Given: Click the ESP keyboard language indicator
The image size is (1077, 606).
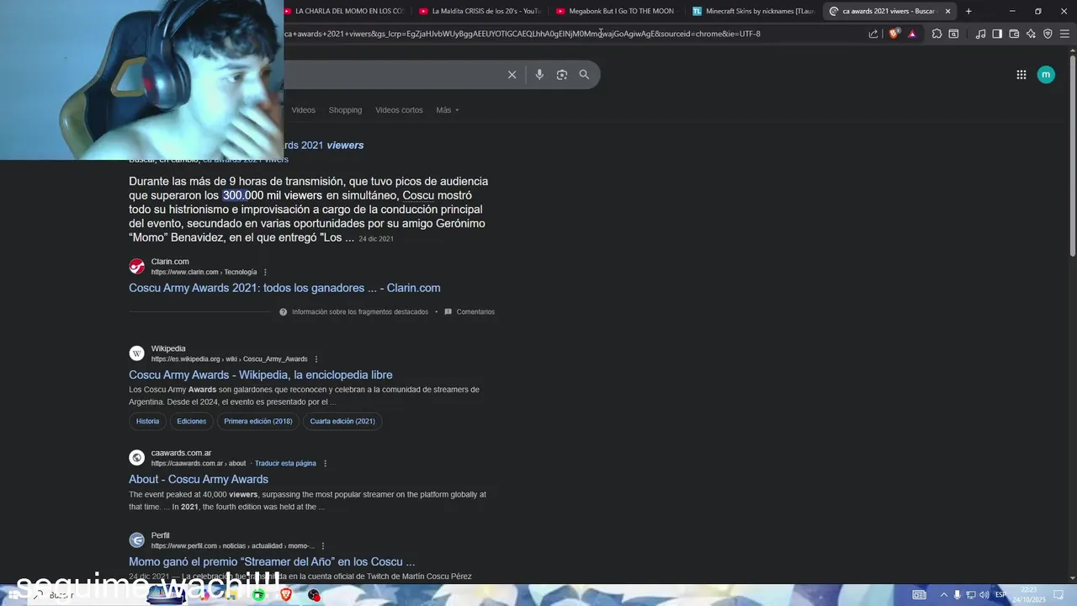Looking at the screenshot, I should point(1000,595).
